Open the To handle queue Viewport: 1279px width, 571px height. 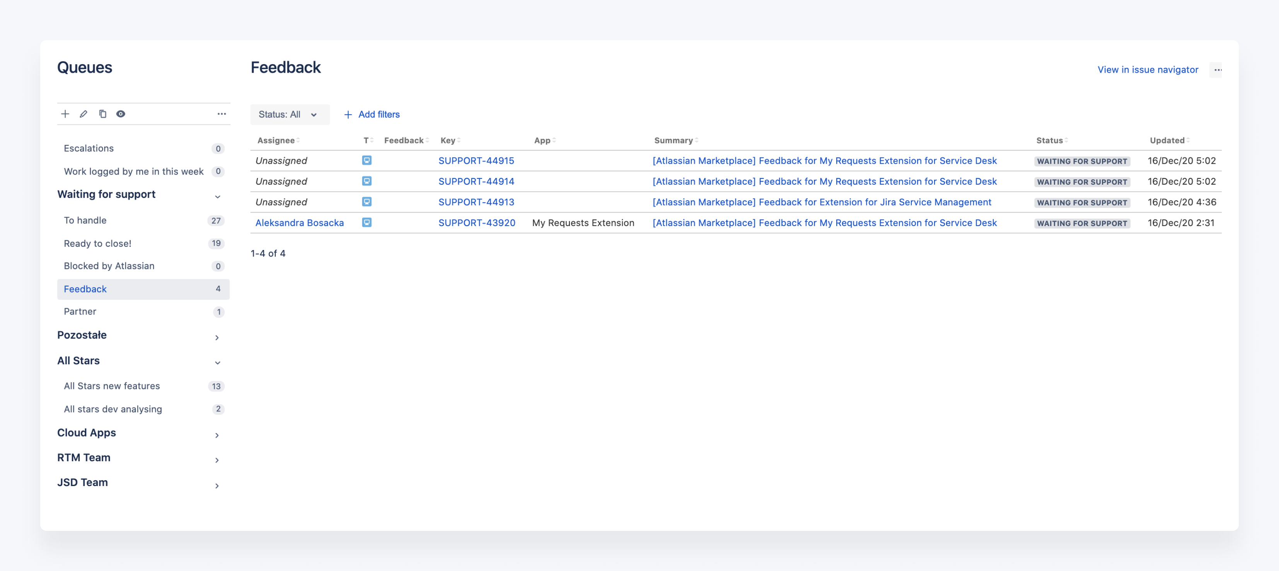tap(85, 220)
